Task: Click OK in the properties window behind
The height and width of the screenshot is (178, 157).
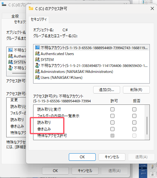Action: click(x=55, y=170)
